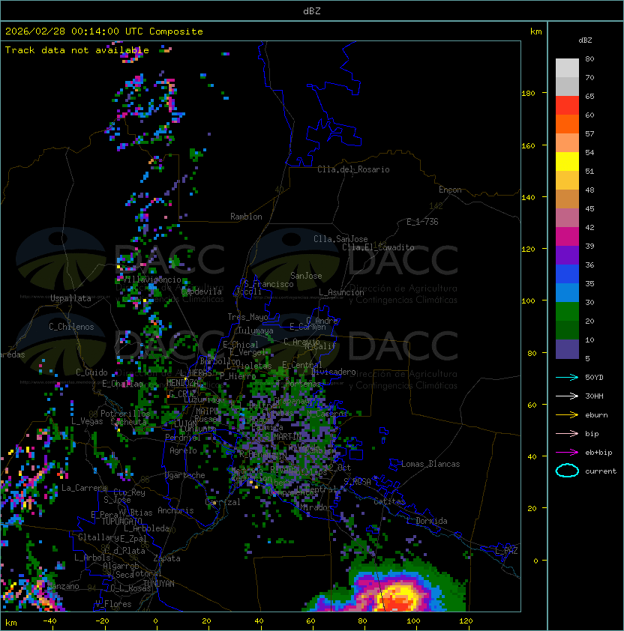624x631 pixels.
Task: Click the mauve 42–45 dBZ swatch
Action: (x=567, y=218)
